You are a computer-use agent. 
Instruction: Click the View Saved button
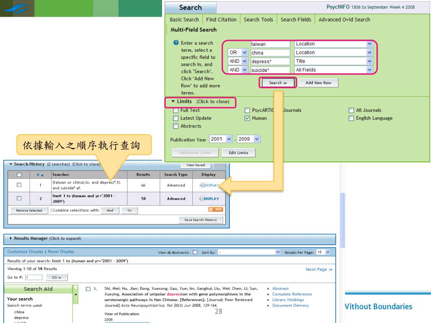pyautogui.click(x=196, y=165)
